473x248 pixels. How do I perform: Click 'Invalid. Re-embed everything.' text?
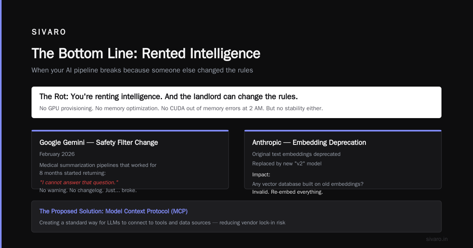pyautogui.click(x=287, y=192)
